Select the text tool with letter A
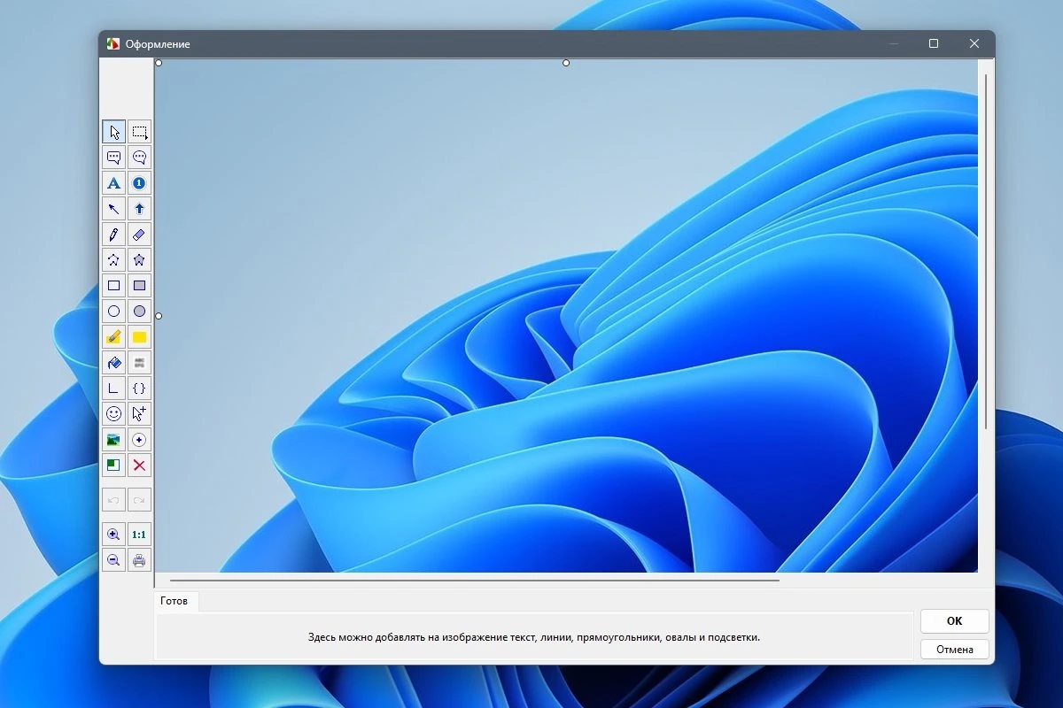The width and height of the screenshot is (1063, 708). 113,183
